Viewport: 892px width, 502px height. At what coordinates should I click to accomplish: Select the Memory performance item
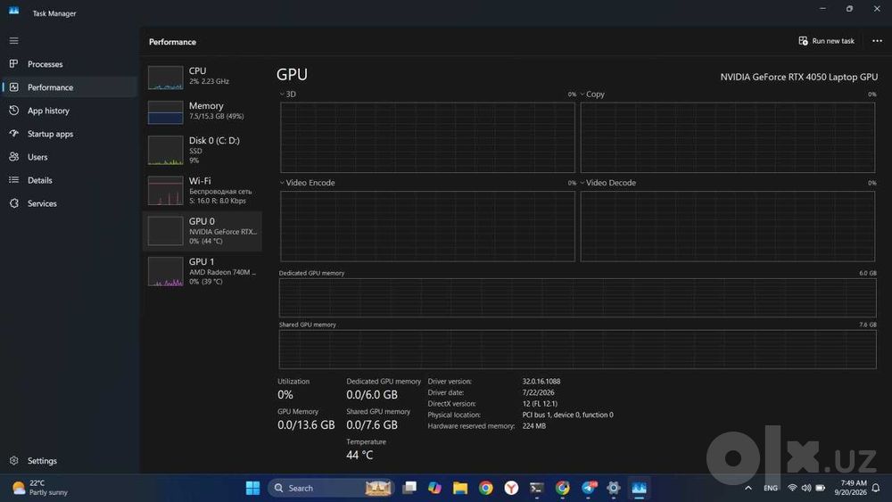pos(202,111)
